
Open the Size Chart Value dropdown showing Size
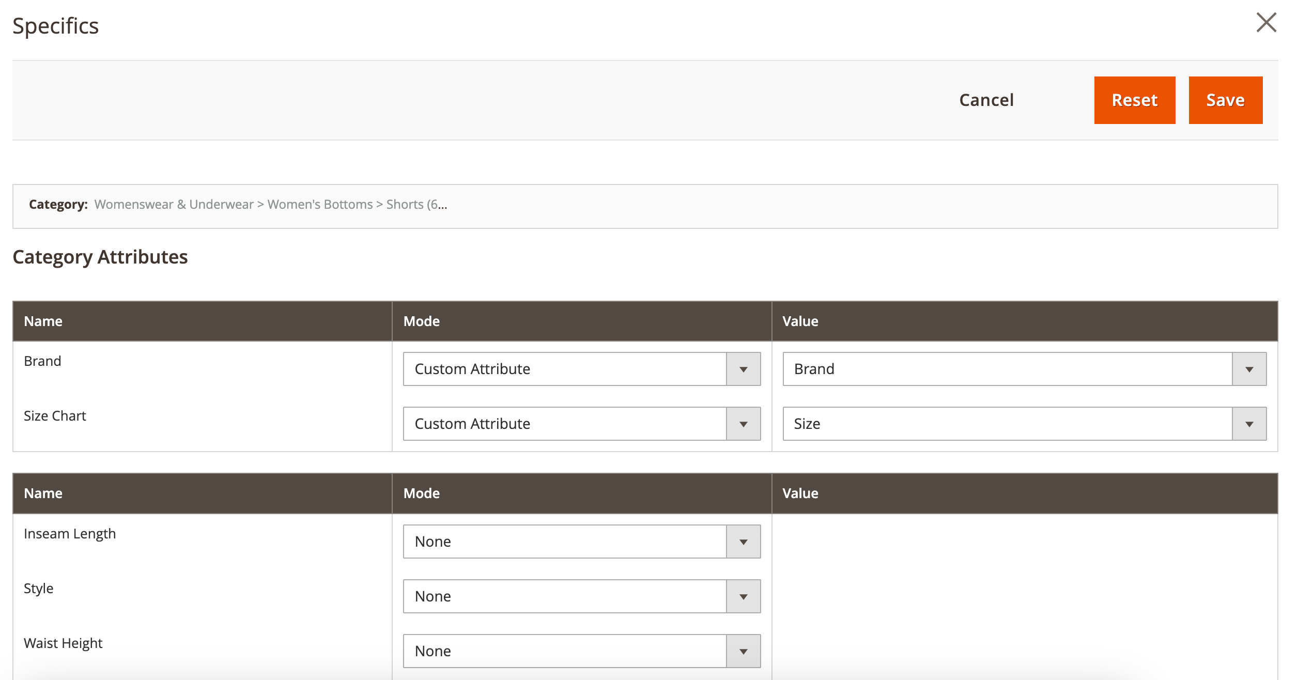tap(1007, 424)
